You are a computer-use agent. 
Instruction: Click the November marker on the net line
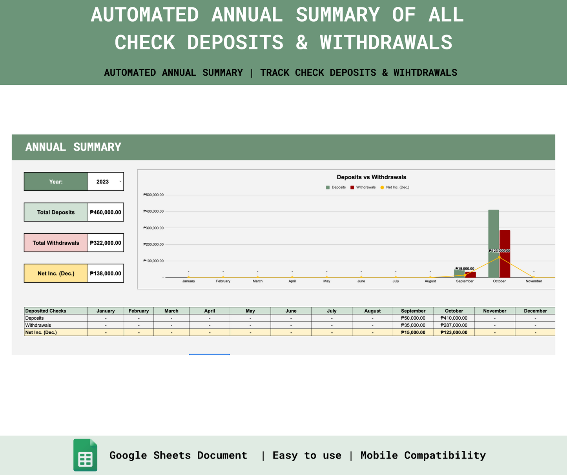[x=534, y=277]
